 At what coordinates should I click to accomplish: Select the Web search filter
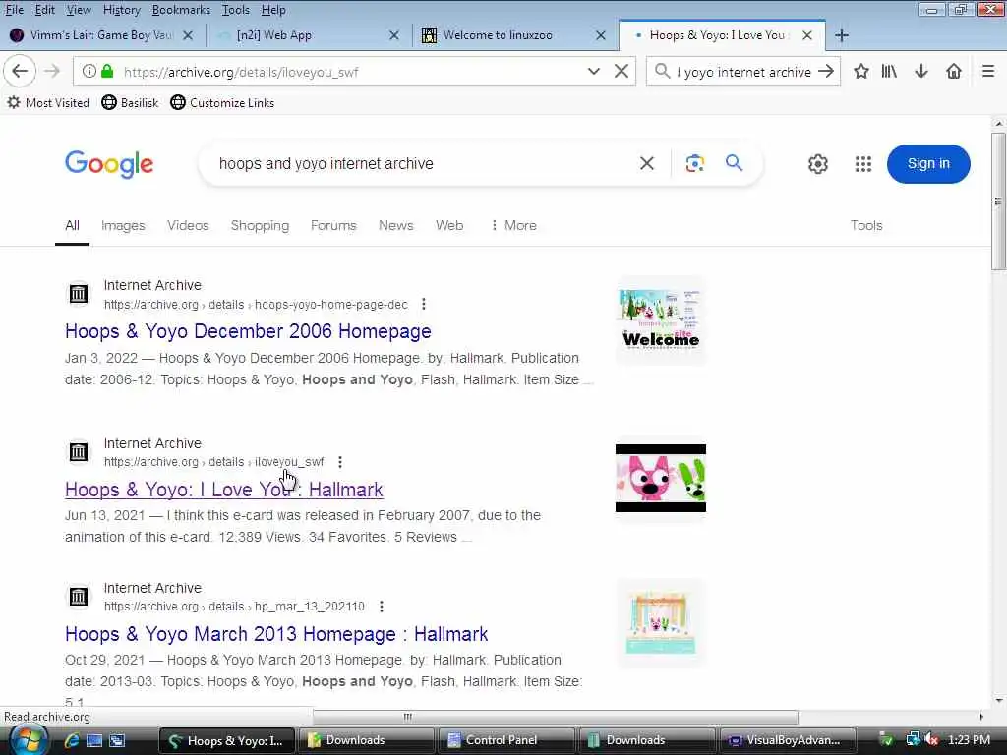[448, 225]
